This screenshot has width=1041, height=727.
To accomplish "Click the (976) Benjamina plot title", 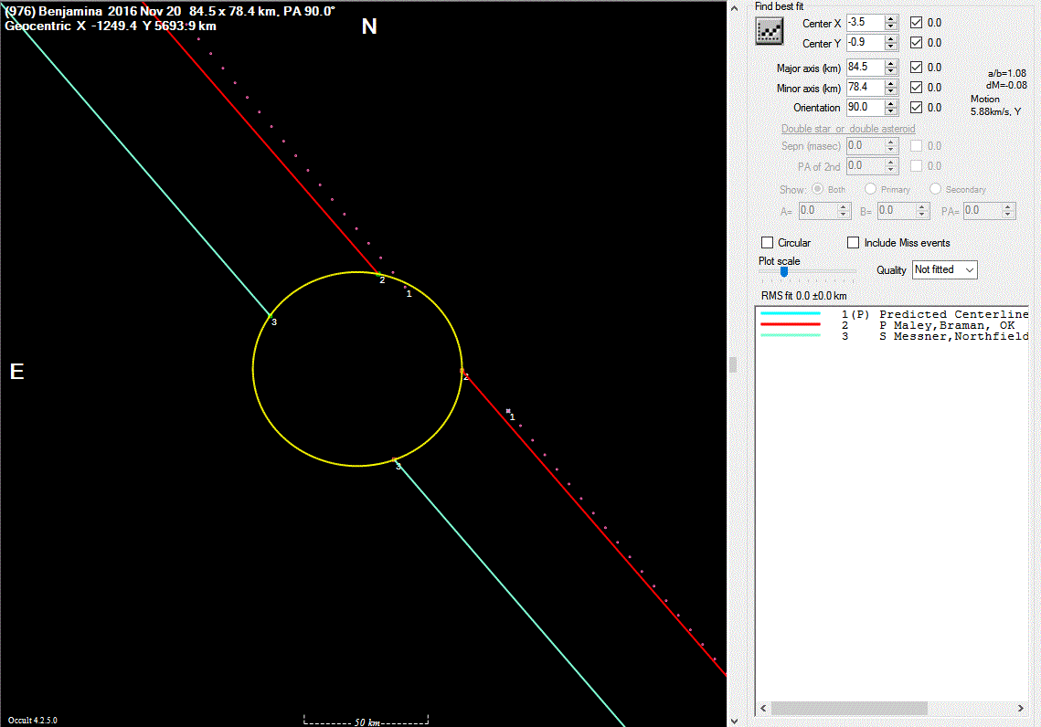I will point(170,11).
